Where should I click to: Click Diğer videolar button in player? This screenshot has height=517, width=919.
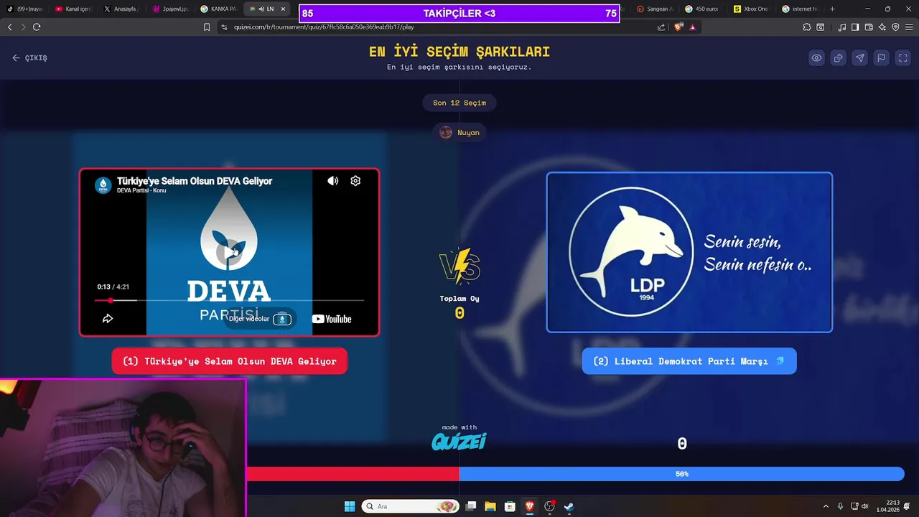[x=260, y=319]
